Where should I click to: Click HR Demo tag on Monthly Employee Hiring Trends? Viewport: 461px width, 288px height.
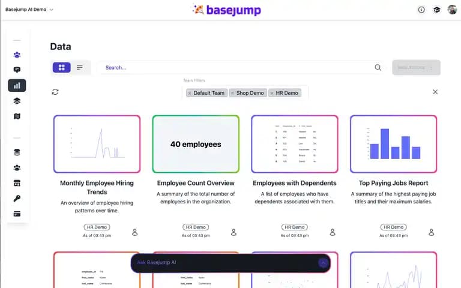[97, 227]
